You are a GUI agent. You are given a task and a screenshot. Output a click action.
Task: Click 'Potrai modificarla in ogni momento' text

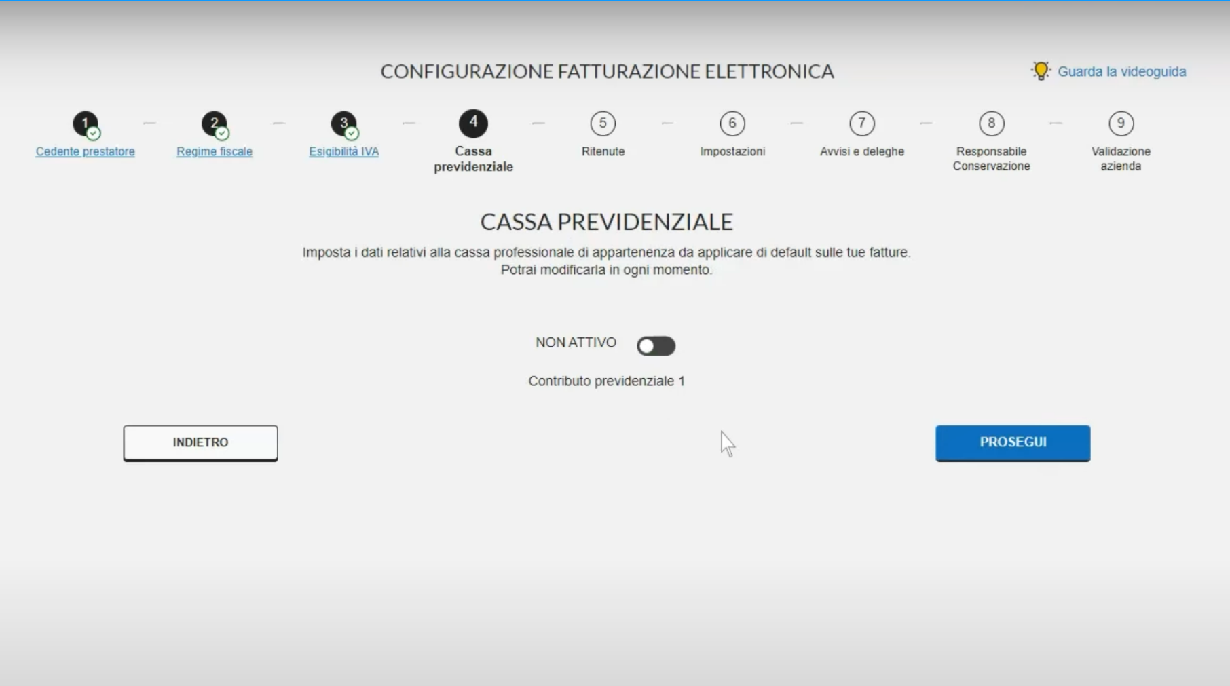(606, 270)
